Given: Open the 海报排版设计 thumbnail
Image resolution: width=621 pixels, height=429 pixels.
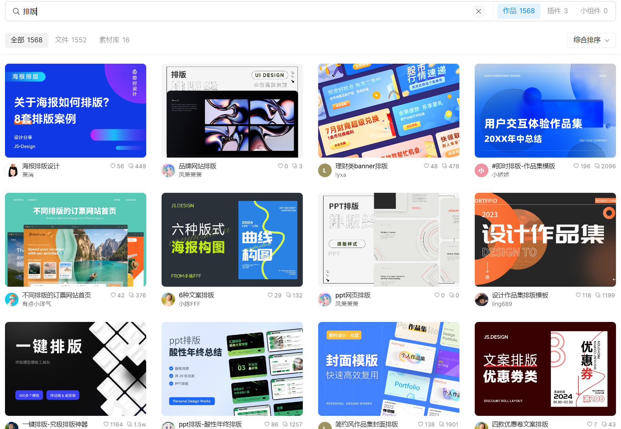Looking at the screenshot, I should [x=75, y=111].
